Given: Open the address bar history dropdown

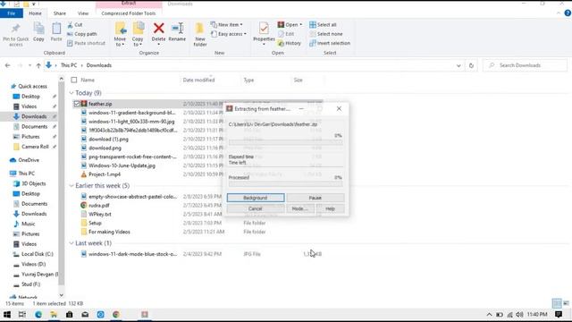Looking at the screenshot, I should pyautogui.click(x=458, y=65).
